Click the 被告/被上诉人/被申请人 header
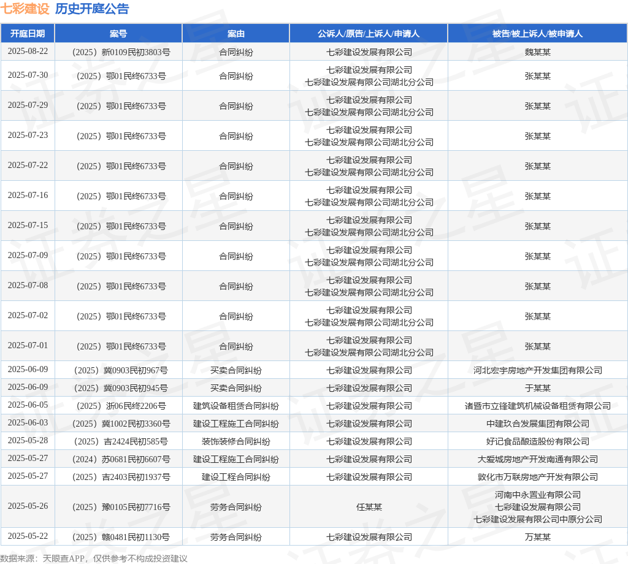This screenshot has height=564, width=628. click(x=537, y=34)
